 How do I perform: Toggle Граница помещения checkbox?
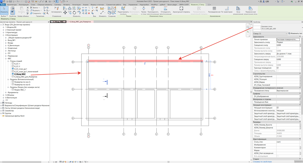(x=277, y=68)
